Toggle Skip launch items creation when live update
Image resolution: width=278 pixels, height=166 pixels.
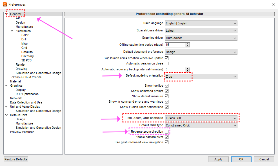click(x=167, y=58)
